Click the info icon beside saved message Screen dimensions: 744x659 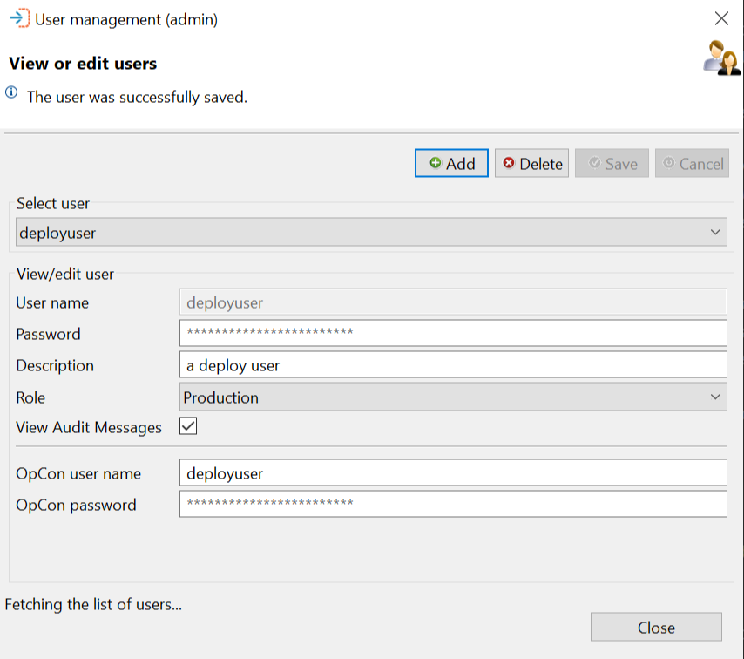pyautogui.click(x=11, y=92)
